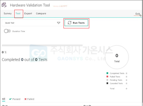Image resolution: width=143 pixels, height=106 pixels.
Task: Click the refresh icon inside Run Tests
Action: tap(69, 23)
